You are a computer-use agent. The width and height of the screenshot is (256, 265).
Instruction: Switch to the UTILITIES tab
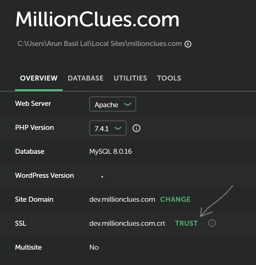[130, 78]
